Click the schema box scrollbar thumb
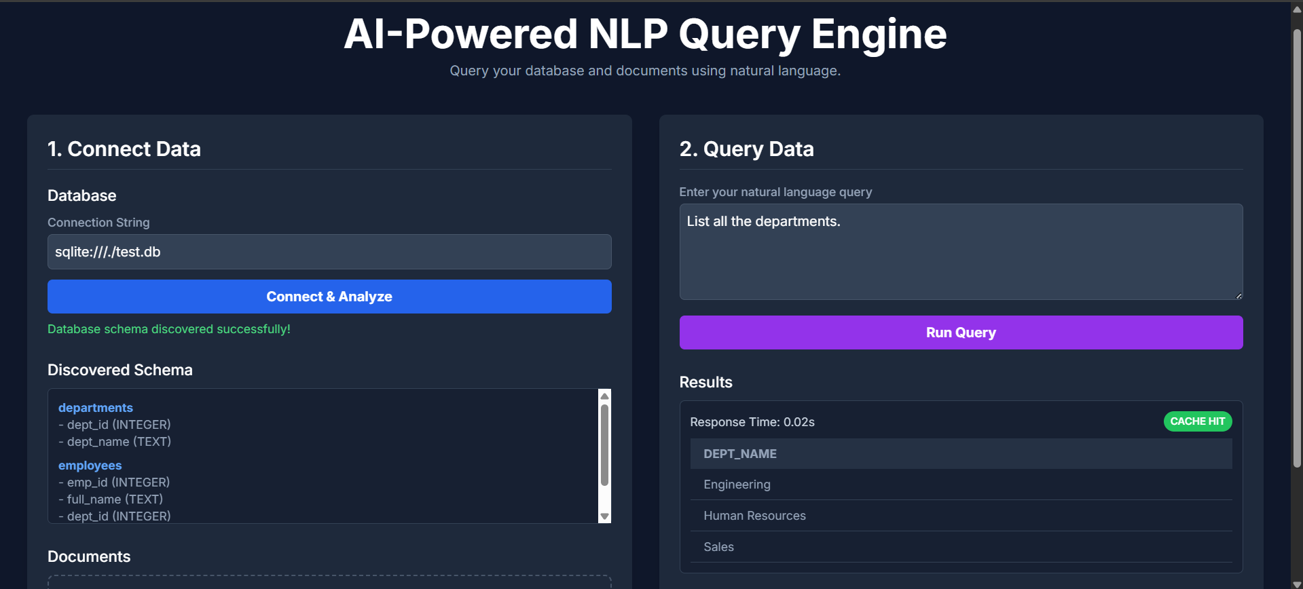1303x589 pixels. [x=604, y=445]
